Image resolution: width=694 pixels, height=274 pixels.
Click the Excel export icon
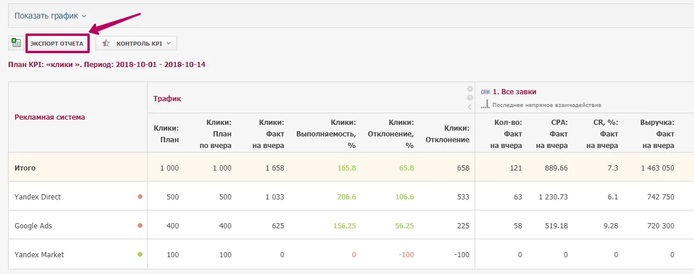click(x=16, y=43)
